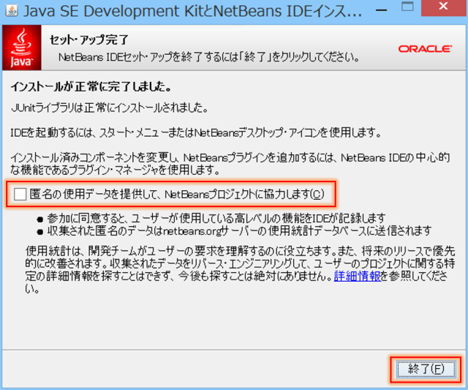Click the heading セット・アップ完了

(x=89, y=40)
